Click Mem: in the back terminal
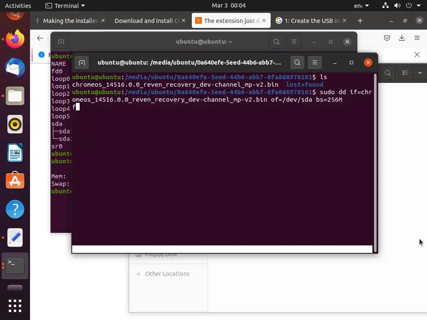Viewport: 427px width, 320px height. [58, 176]
